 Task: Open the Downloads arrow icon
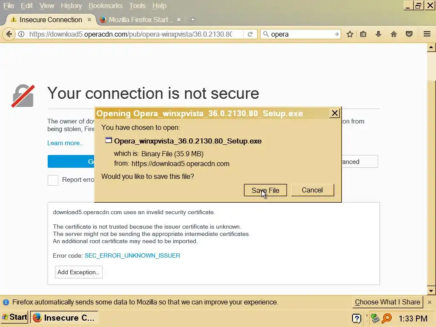click(x=378, y=34)
